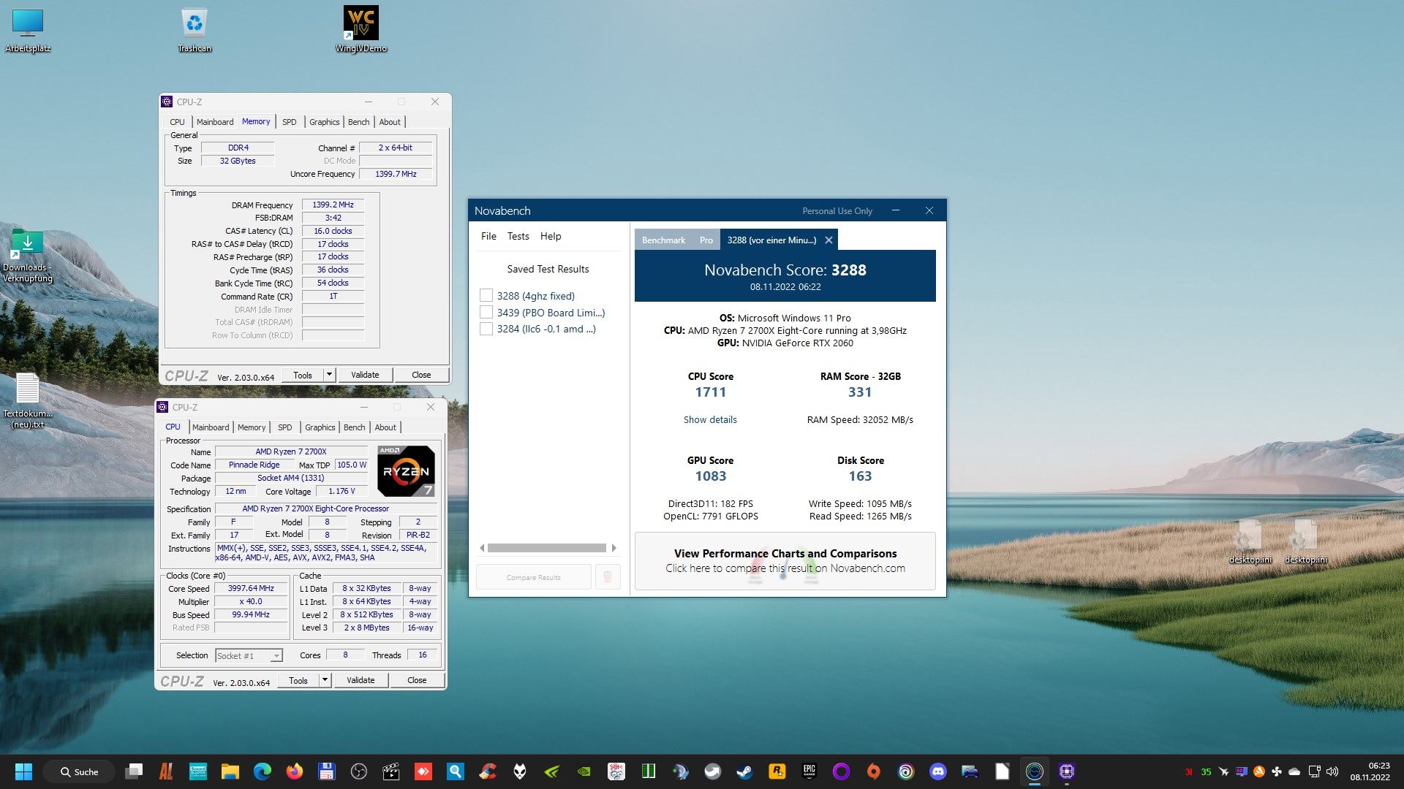Click Close button in the lower CPU-Z window

pyautogui.click(x=417, y=680)
